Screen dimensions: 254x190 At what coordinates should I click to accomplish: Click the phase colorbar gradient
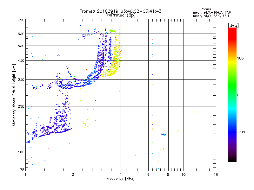232,94
